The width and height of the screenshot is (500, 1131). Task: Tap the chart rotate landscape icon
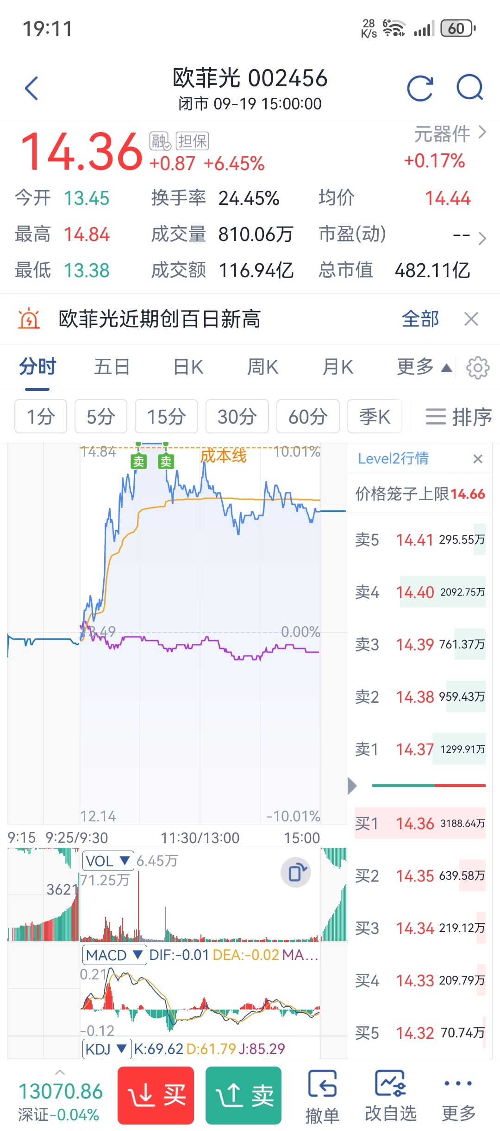pos(296,873)
